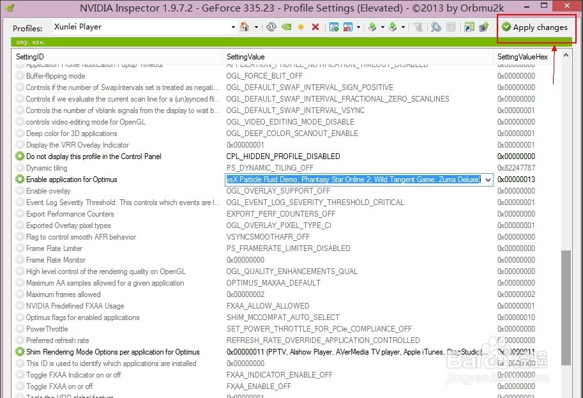The height and width of the screenshot is (398, 583).
Task: Click the remove application window icon
Action: click(x=348, y=27)
